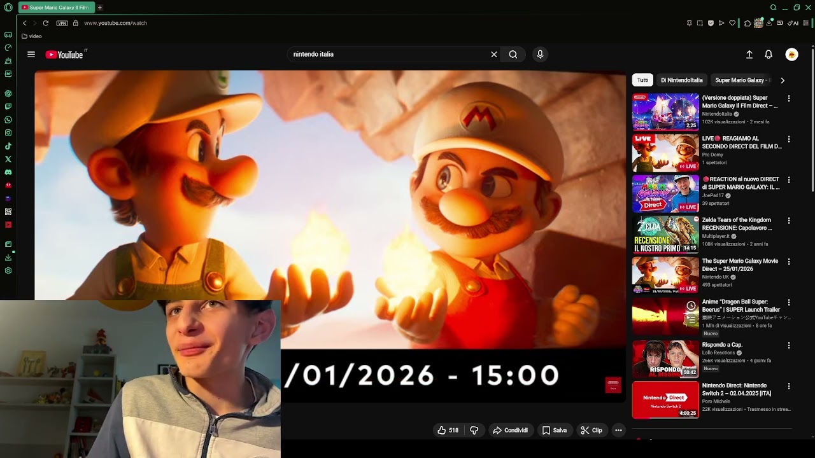The image size is (815, 458).
Task: Open browser settings gear in sidebar
Action: (x=8, y=270)
